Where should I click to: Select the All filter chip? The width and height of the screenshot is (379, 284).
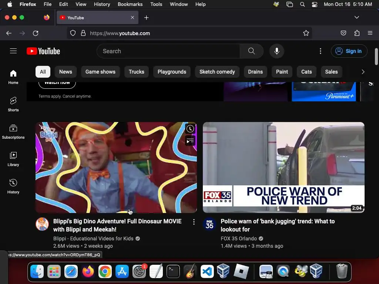[x=43, y=72]
